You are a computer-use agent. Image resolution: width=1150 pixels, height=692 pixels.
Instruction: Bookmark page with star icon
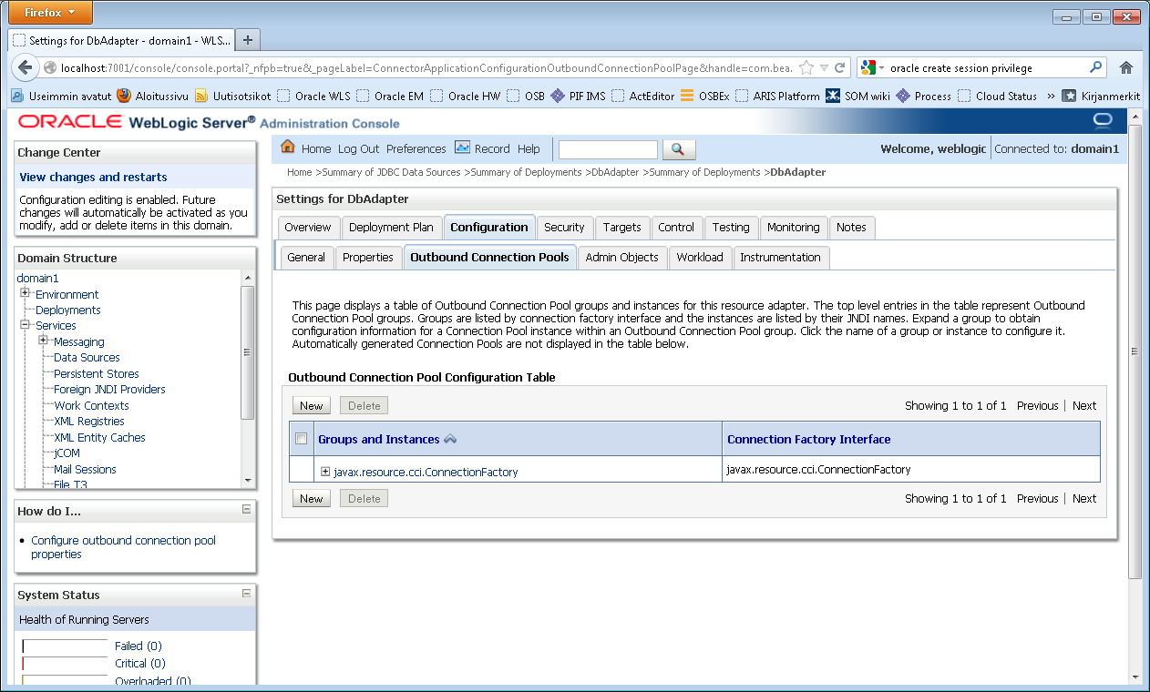806,67
